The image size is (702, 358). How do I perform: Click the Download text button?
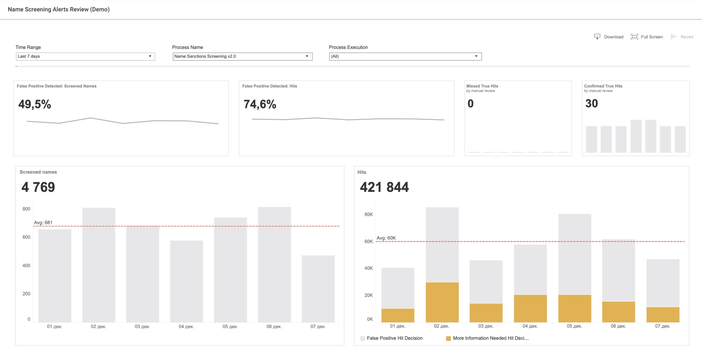coord(613,37)
